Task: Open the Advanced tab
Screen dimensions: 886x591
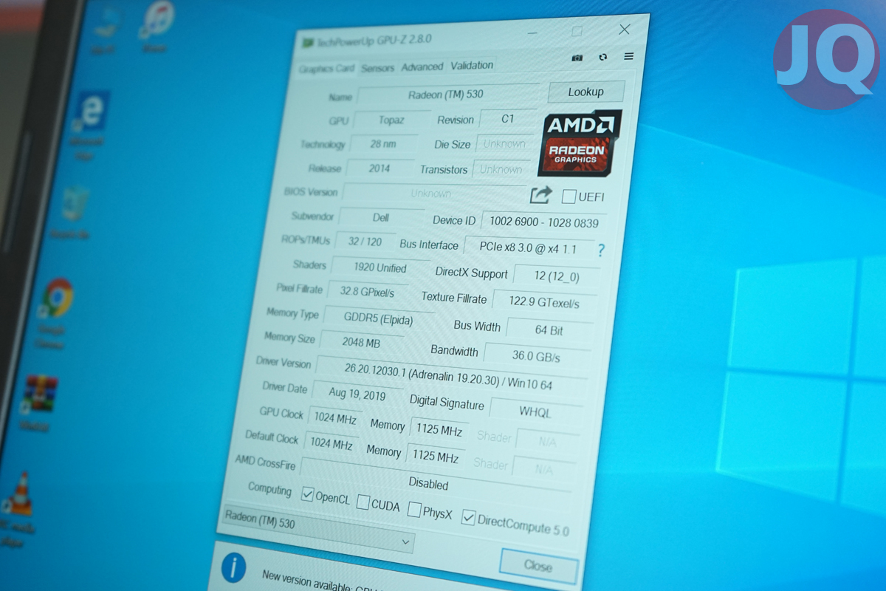Action: point(422,66)
